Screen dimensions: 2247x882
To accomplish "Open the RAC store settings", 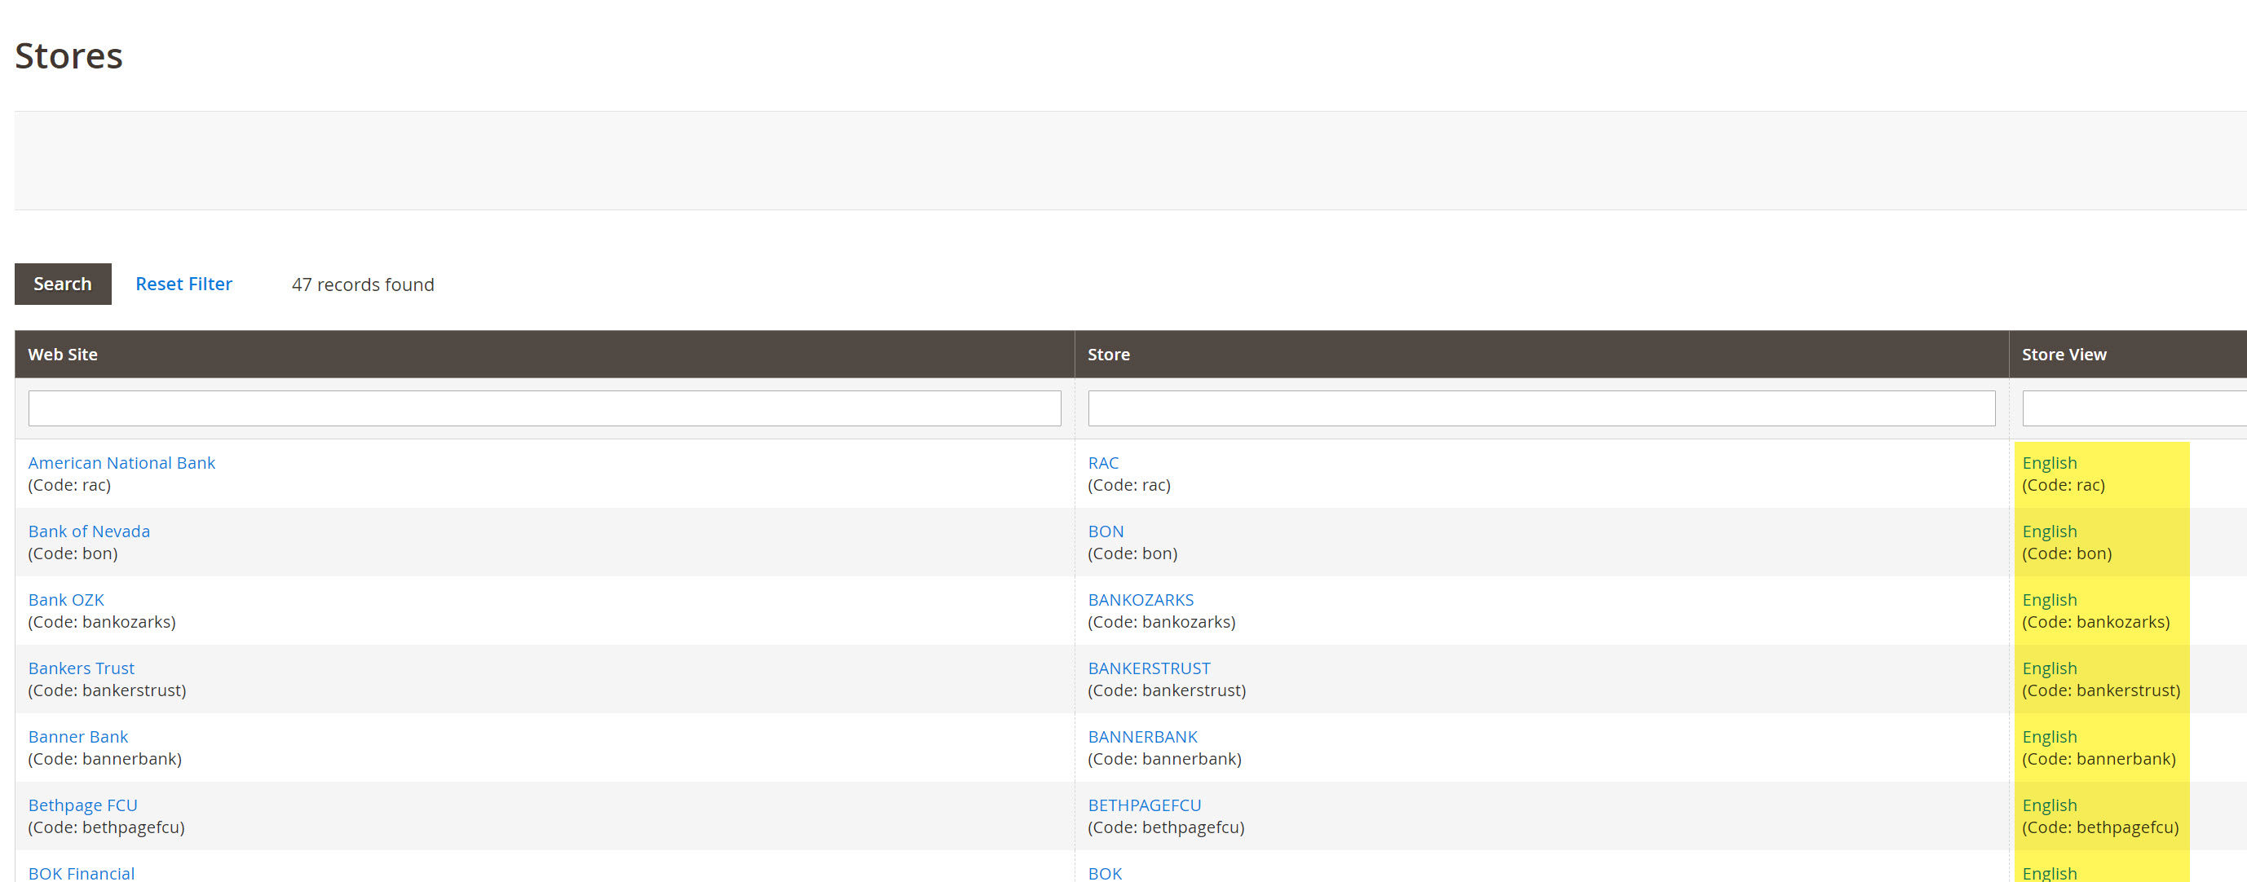I will [x=1102, y=462].
